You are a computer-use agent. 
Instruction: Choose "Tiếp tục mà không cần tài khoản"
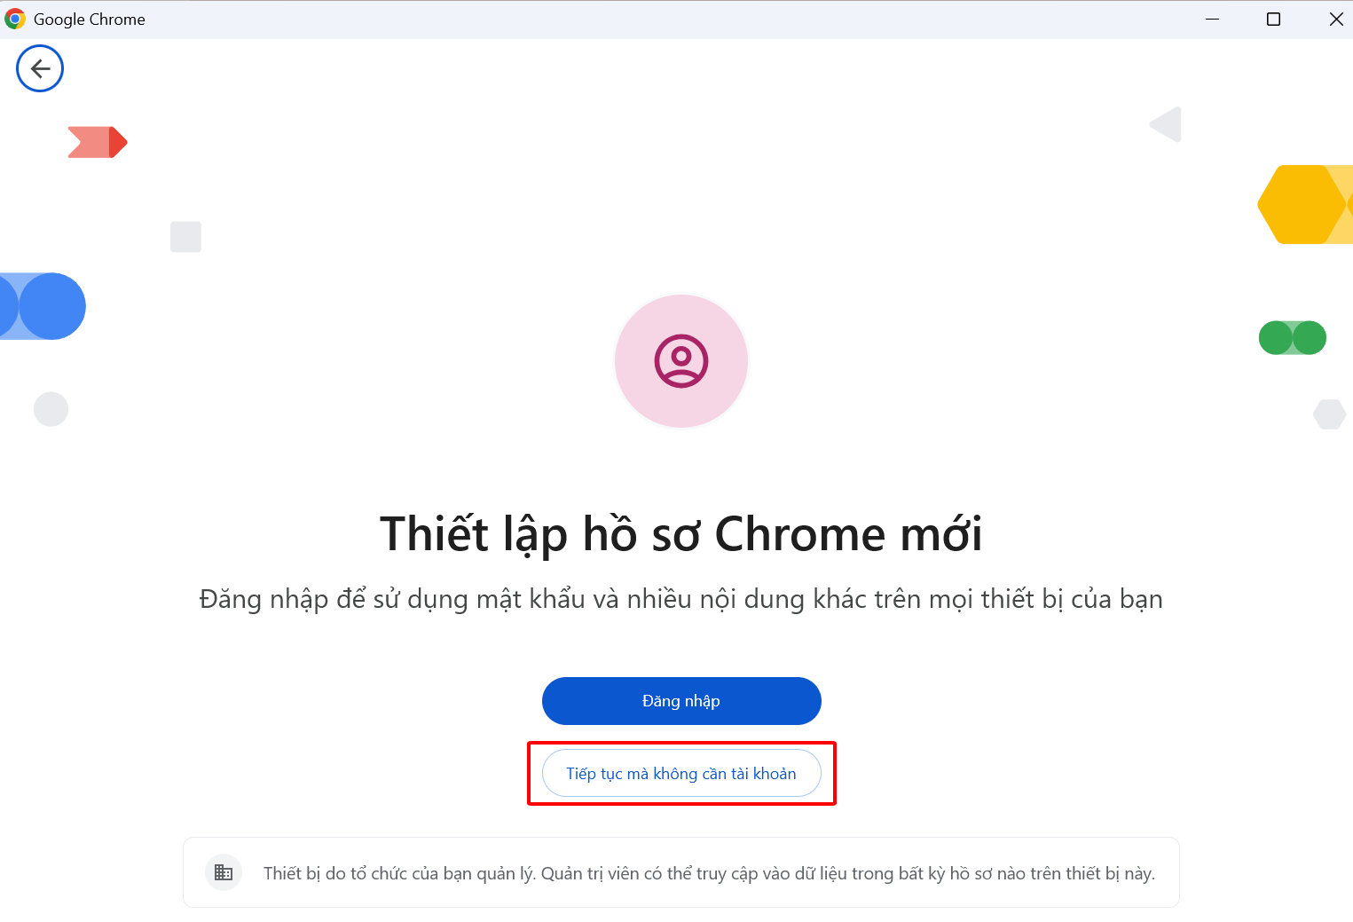[x=680, y=774]
